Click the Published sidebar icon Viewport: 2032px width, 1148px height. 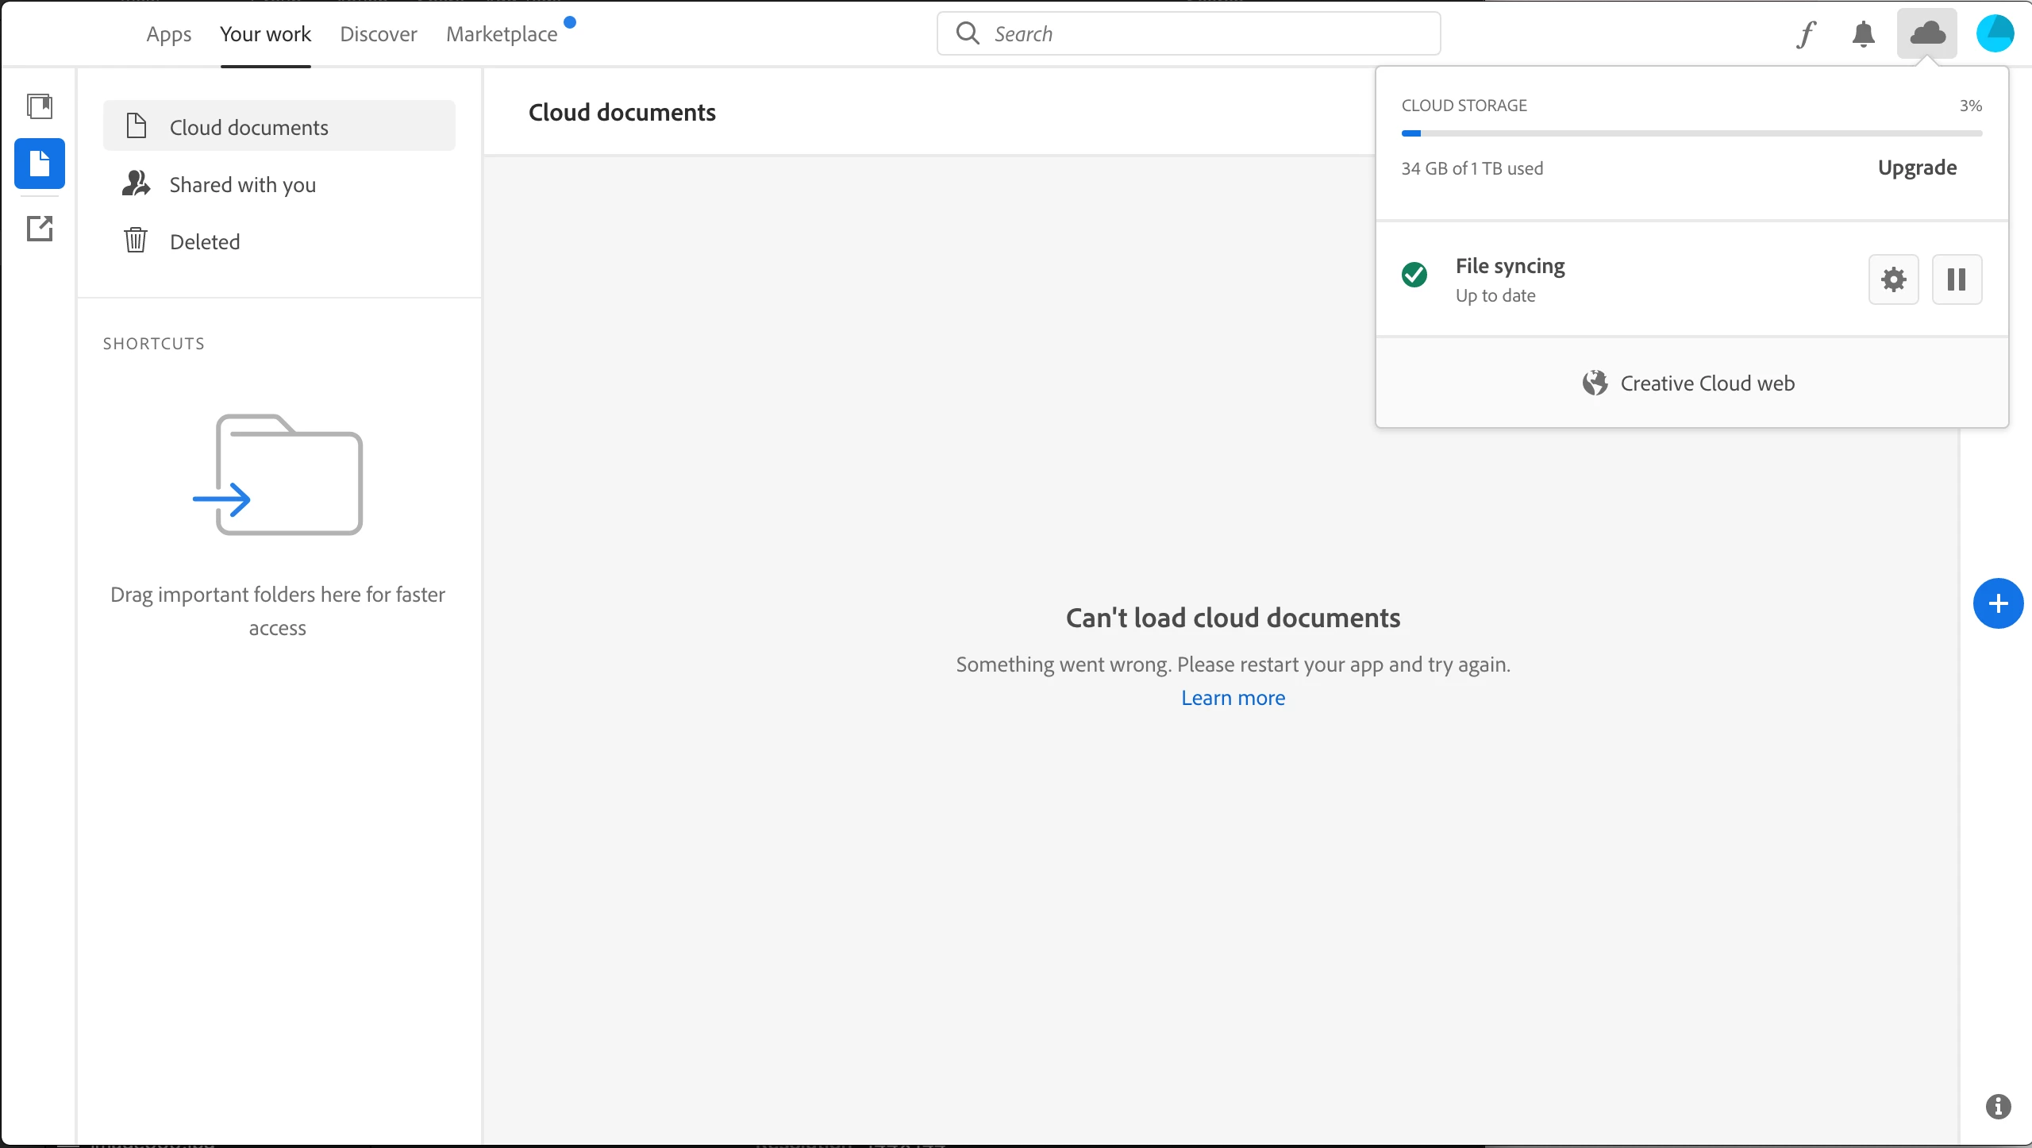[x=40, y=229]
